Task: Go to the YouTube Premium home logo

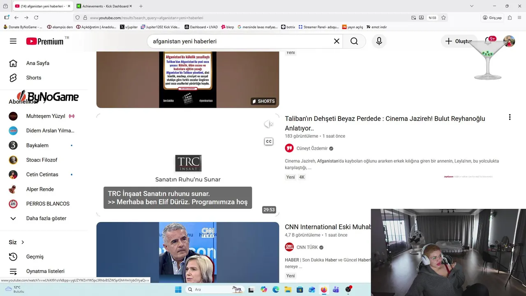Action: [45, 41]
